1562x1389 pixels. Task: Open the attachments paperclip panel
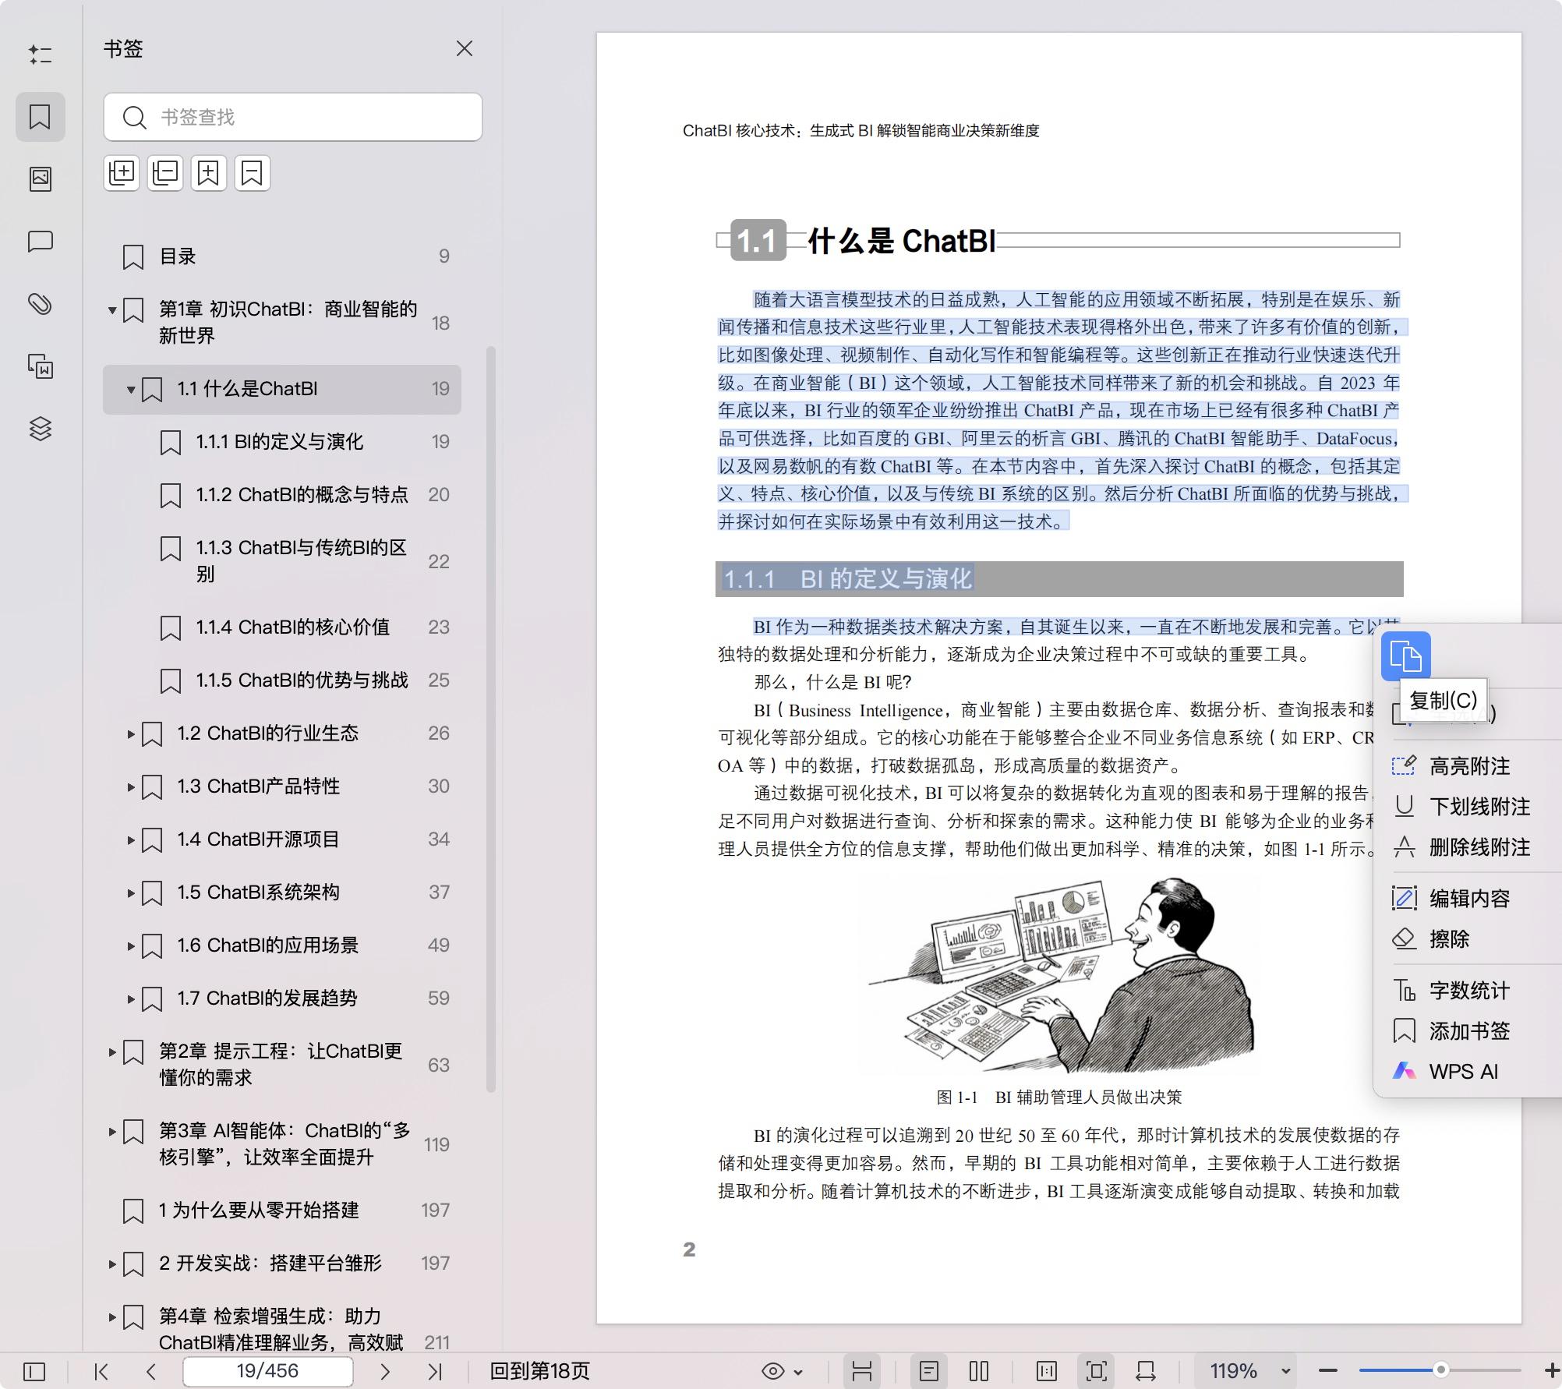point(41,303)
